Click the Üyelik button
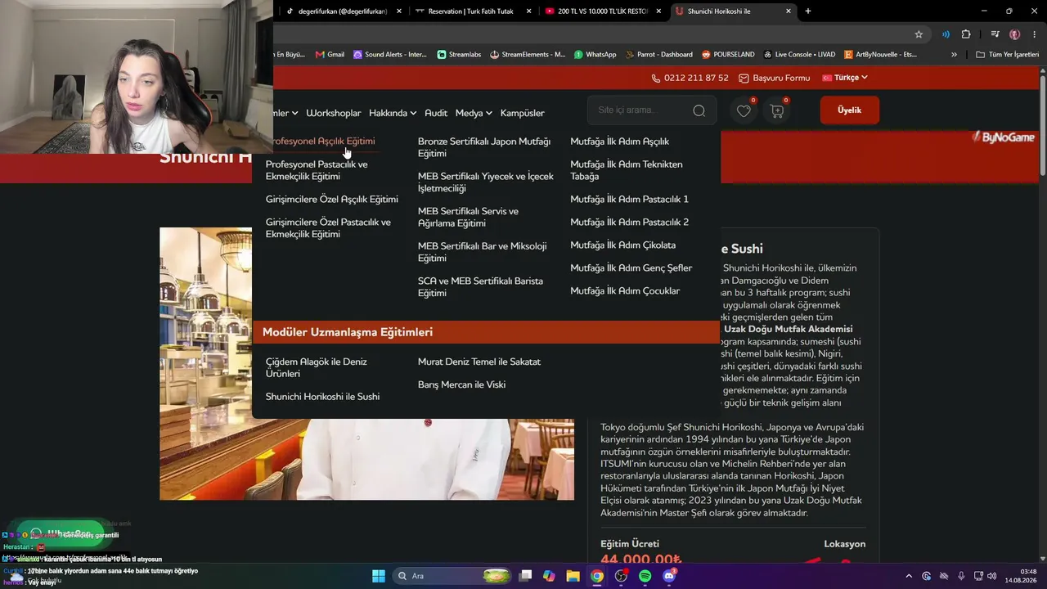1047x589 pixels. [x=849, y=110]
